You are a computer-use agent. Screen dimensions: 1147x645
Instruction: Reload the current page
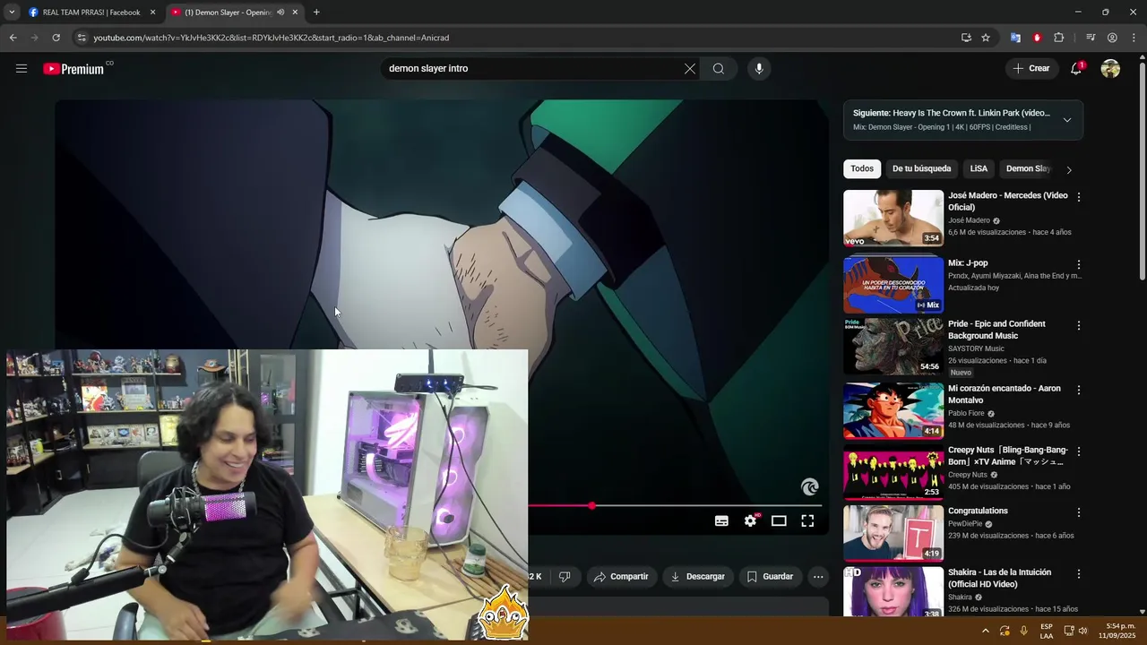click(x=56, y=38)
